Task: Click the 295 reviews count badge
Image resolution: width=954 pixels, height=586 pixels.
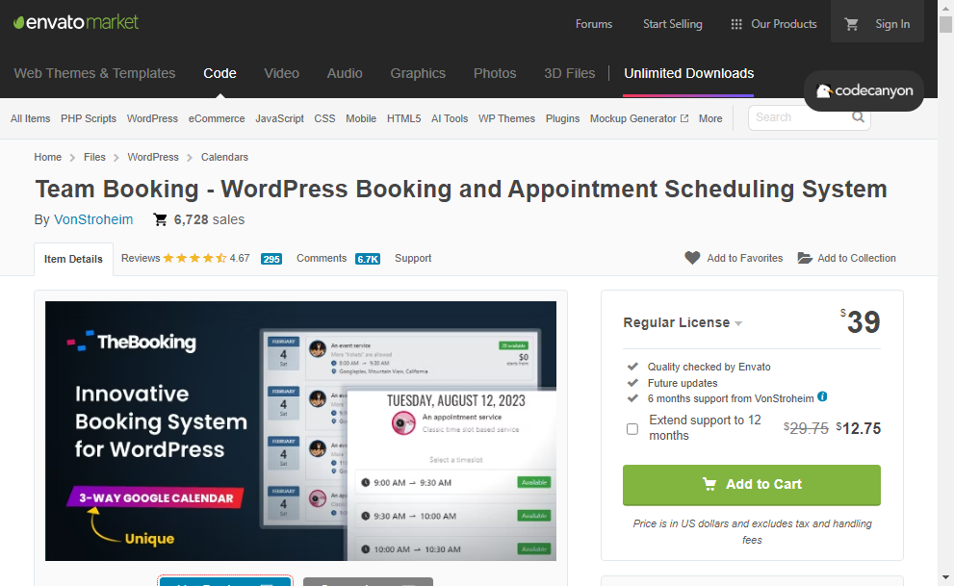Action: tap(271, 259)
